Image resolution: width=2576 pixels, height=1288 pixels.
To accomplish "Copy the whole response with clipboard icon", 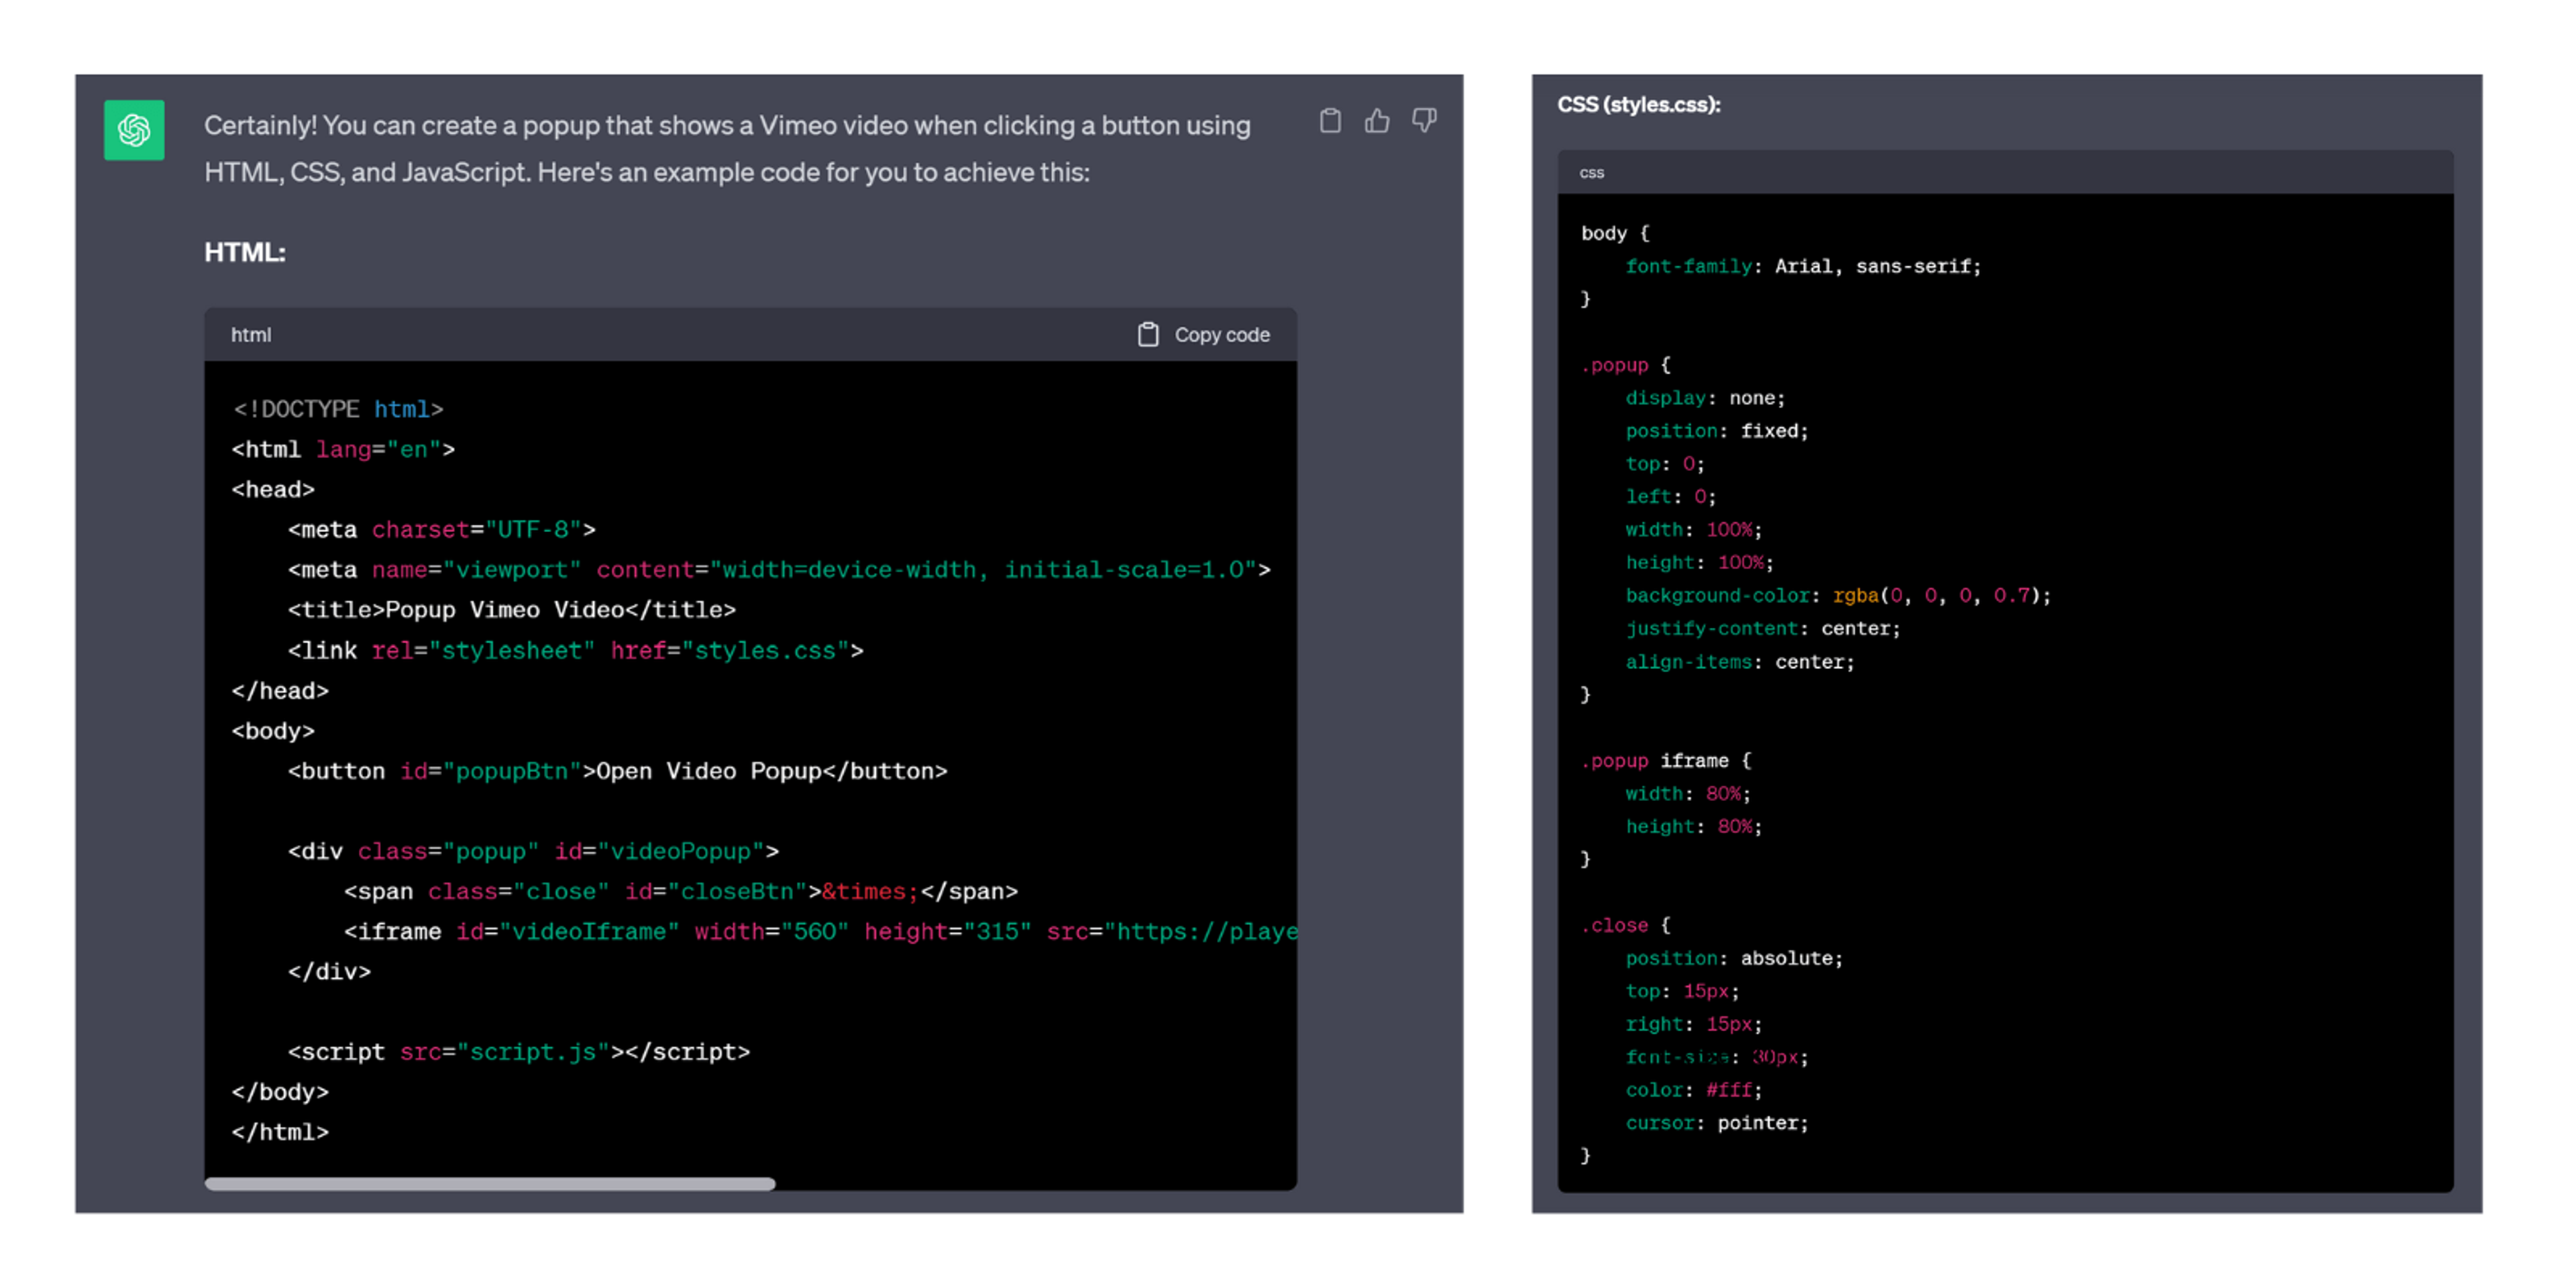I will 1330,121.
